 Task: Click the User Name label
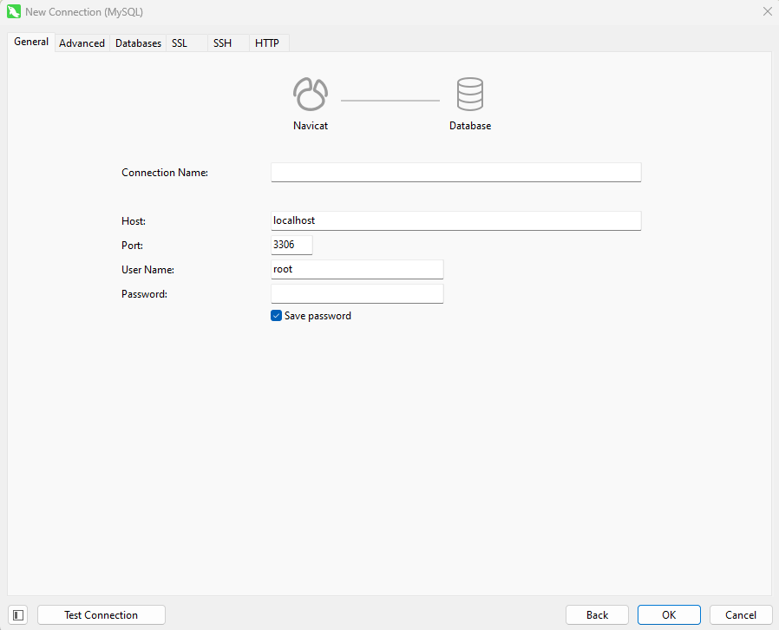[148, 270]
